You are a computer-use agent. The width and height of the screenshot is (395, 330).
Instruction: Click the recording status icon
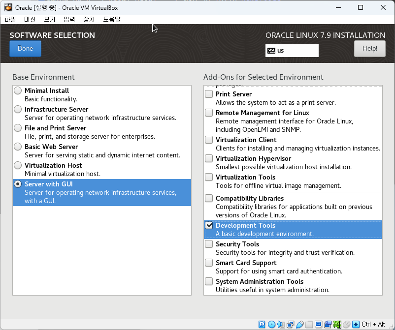[x=328, y=324]
